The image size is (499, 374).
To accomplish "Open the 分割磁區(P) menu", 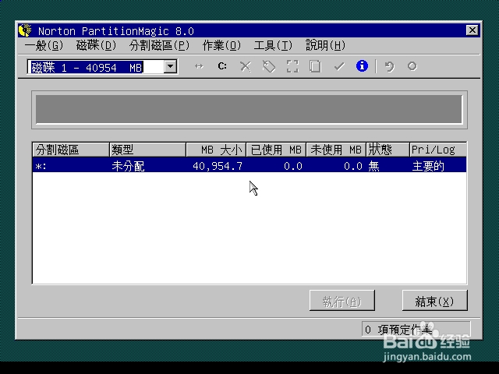I will [x=159, y=45].
